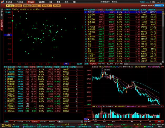
Task: Click the 系统预警 toolbar button
Action: (57, 6)
